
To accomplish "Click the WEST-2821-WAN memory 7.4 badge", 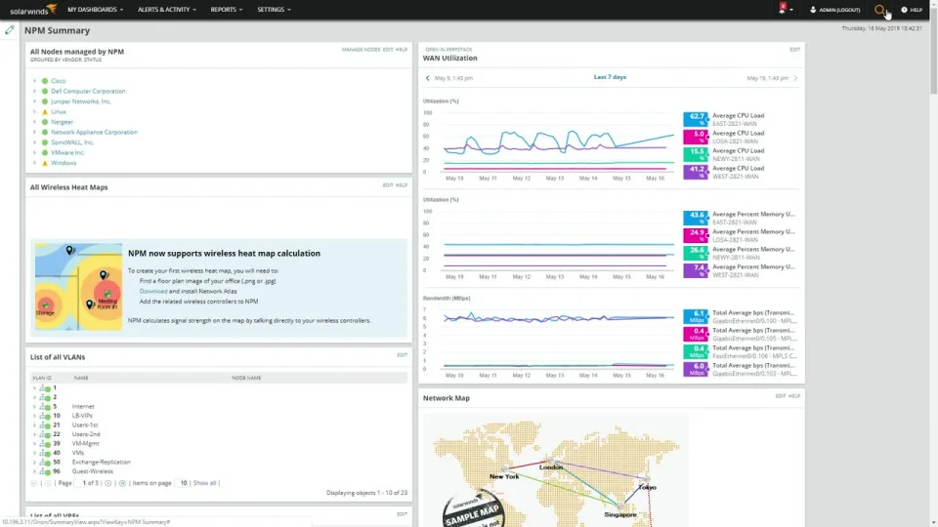I will tap(696, 270).
